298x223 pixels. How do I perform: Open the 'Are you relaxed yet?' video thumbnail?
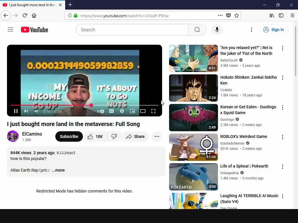194,58
